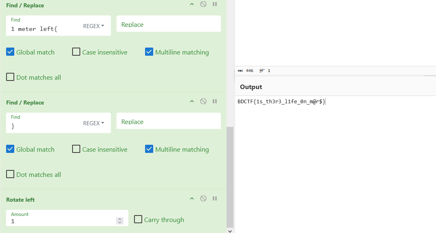This screenshot has width=436, height=233.
Task: Click the output text BDCTF{1s_th3r3_l1fe_0n_m@r$}
Action: pos(281,102)
